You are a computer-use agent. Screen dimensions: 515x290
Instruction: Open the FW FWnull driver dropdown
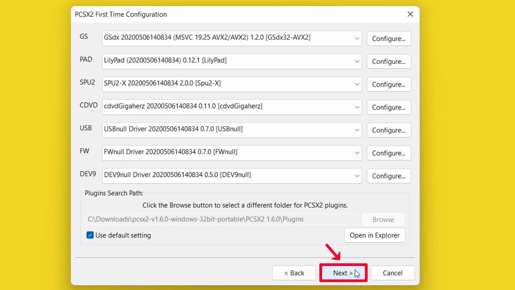coord(232,153)
